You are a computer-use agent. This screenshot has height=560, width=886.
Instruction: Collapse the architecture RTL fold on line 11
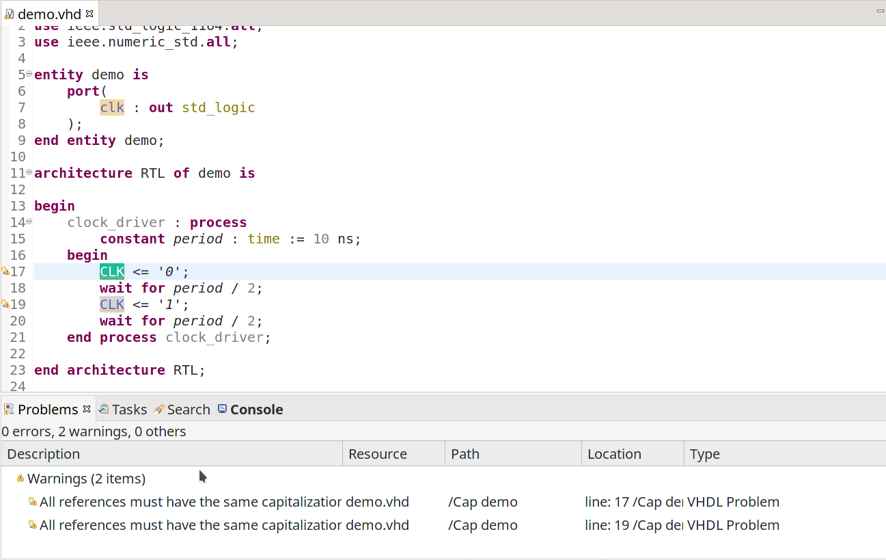point(29,172)
